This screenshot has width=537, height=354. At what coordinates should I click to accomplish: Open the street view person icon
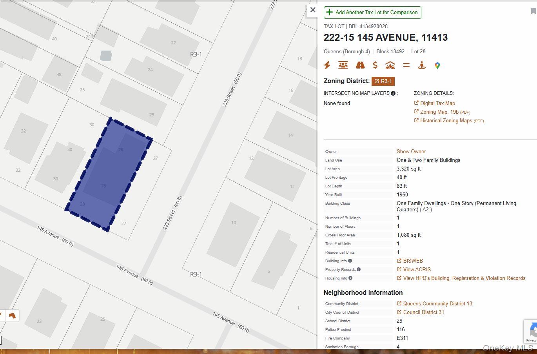422,65
